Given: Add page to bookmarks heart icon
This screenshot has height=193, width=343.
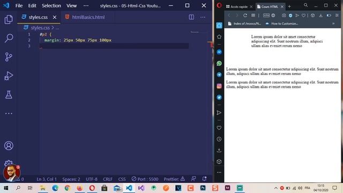Looking at the screenshot, I should (x=304, y=16).
